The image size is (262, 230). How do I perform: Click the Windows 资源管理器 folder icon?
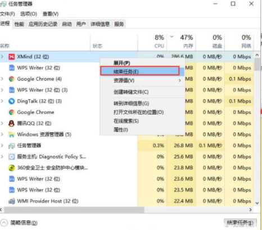(x=12, y=135)
